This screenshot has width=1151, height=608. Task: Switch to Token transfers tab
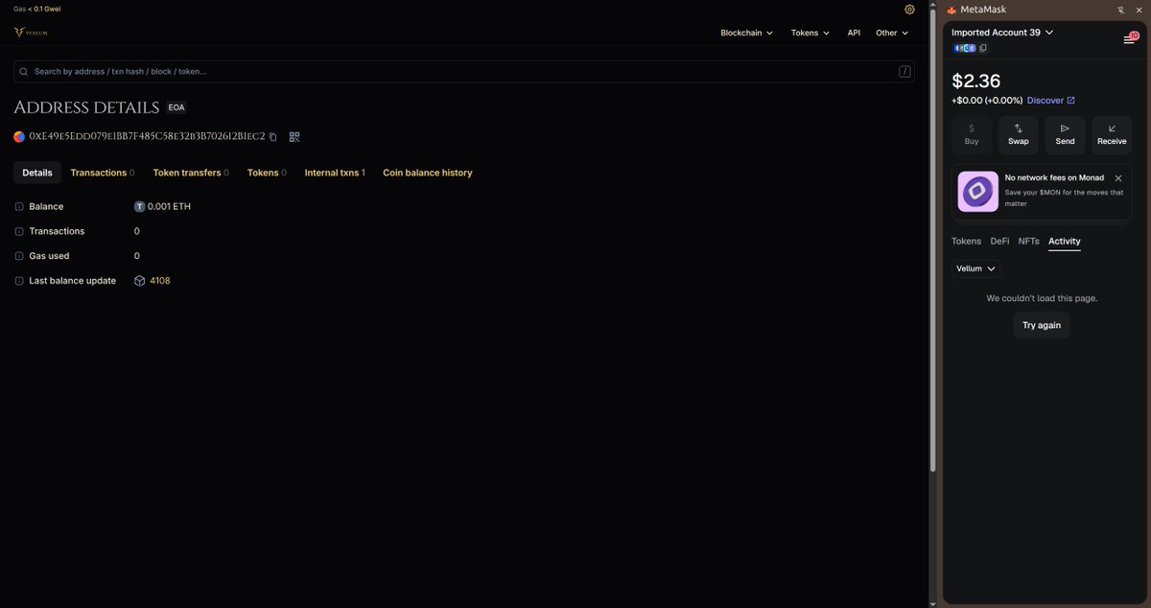[x=192, y=173]
